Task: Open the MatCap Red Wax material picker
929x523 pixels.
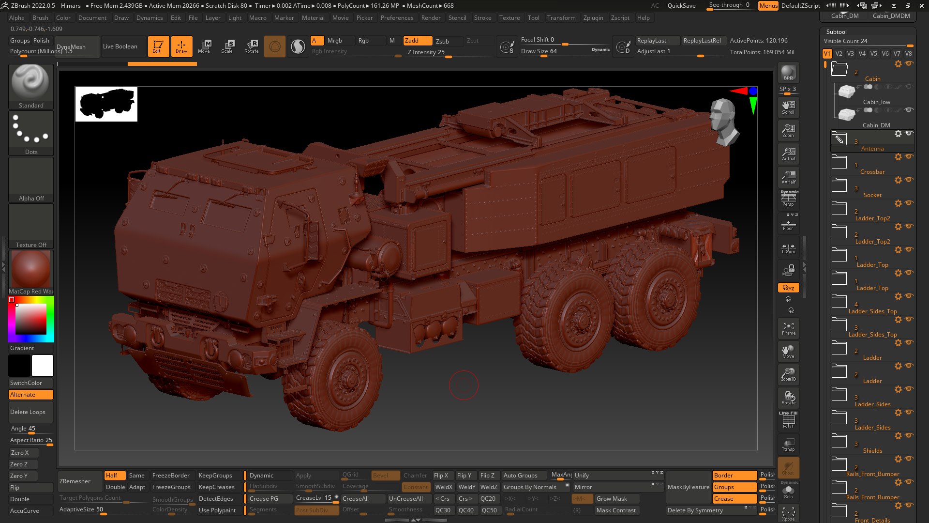Action: (x=31, y=273)
